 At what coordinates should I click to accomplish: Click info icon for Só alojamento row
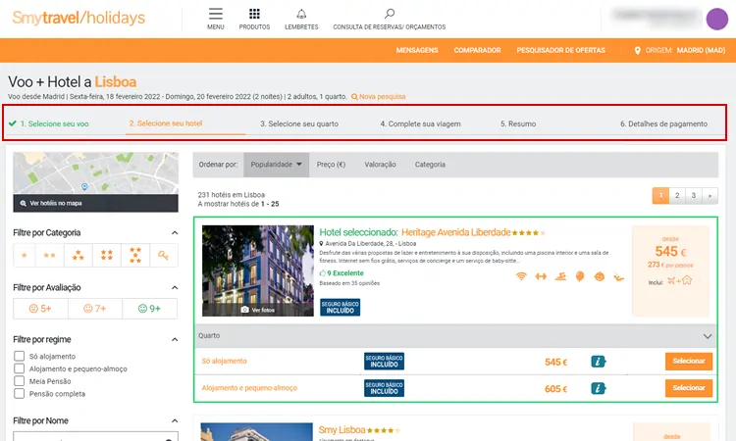(600, 362)
